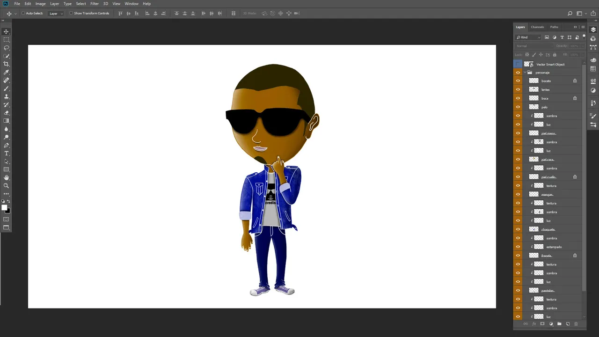Select the Gradient tool
599x337 pixels.
(6, 121)
